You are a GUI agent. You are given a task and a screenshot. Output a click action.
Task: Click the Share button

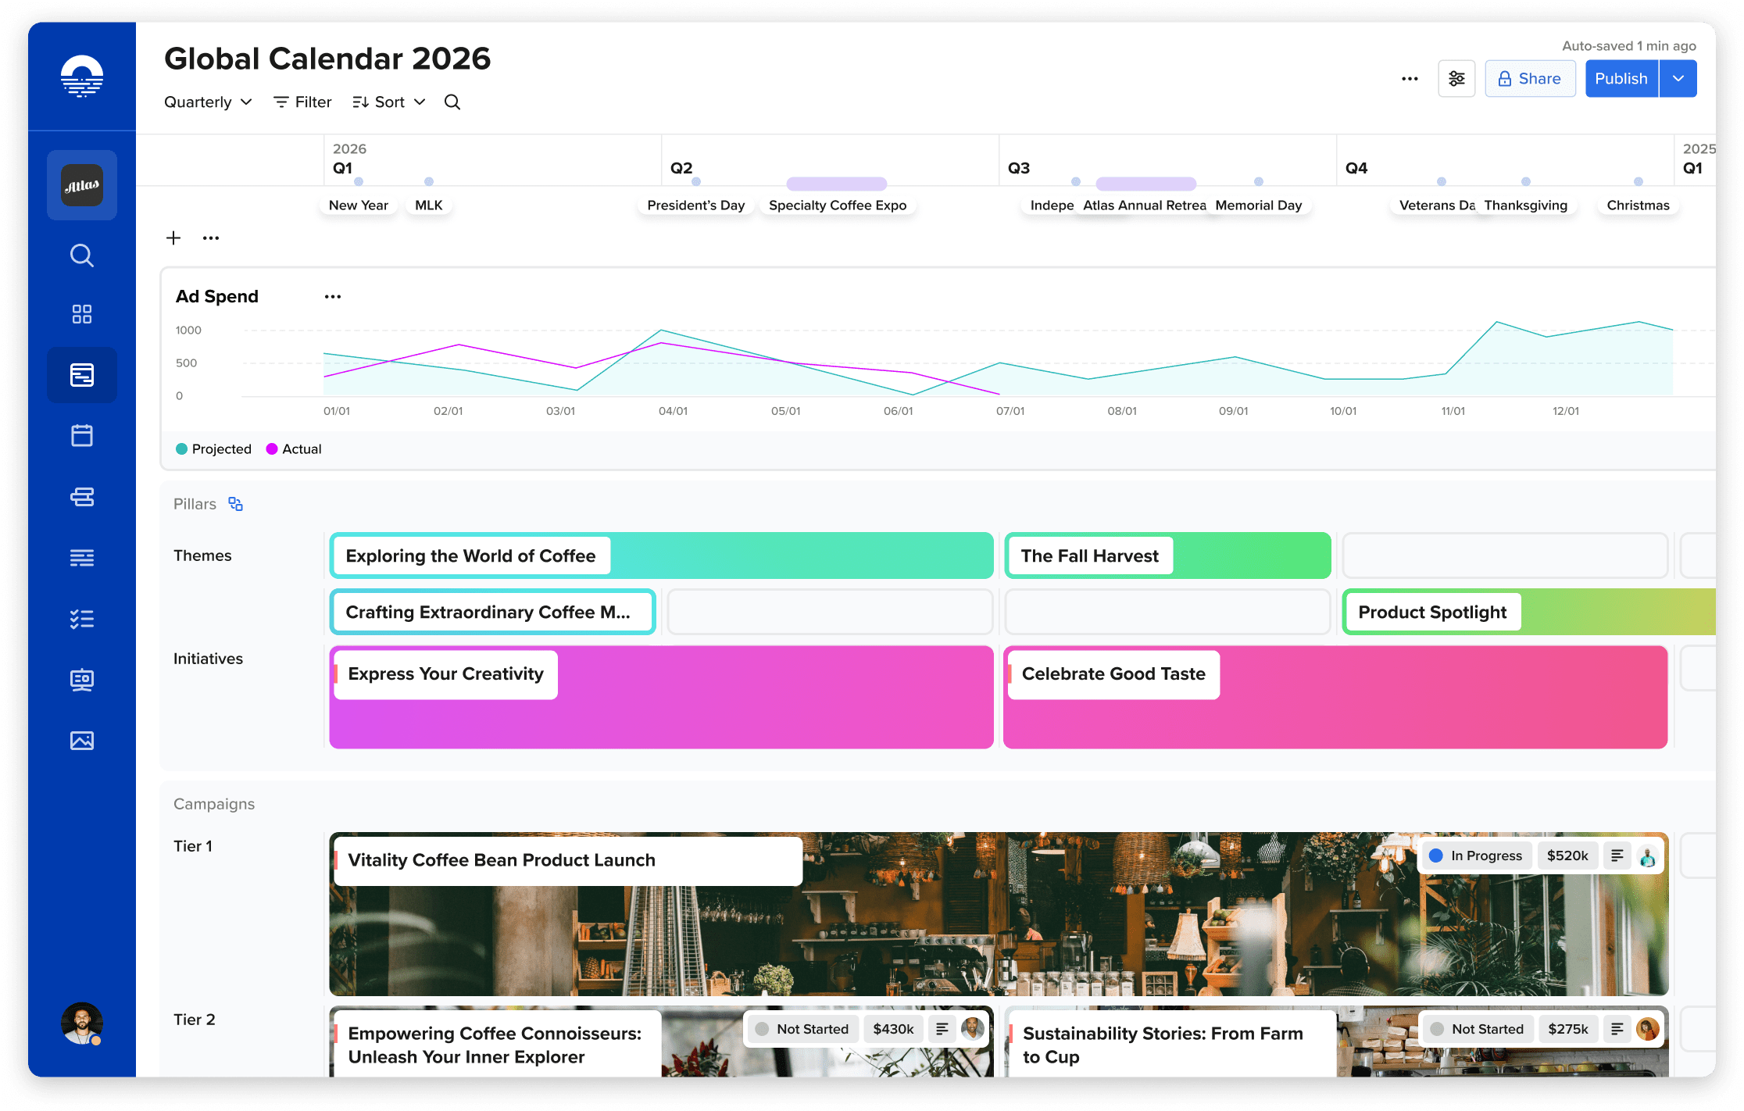[x=1530, y=79]
